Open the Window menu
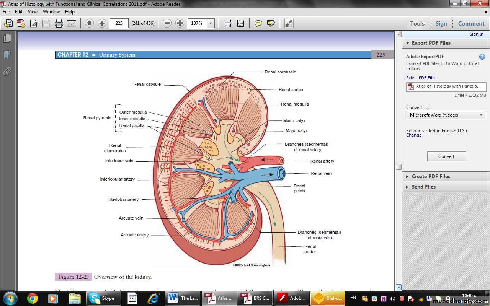Viewport: 490px width, 306px height. click(x=51, y=12)
